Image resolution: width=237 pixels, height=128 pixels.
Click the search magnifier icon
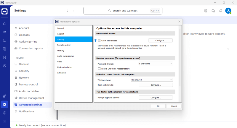tap(110, 11)
